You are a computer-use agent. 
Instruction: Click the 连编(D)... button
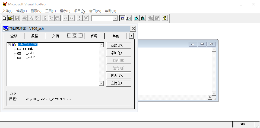pos(119,83)
